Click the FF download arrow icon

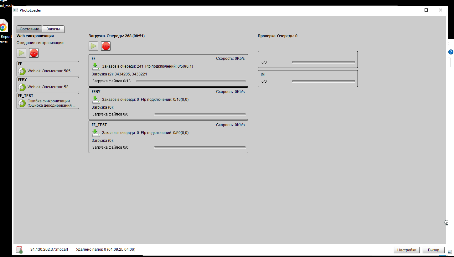pyautogui.click(x=96, y=66)
